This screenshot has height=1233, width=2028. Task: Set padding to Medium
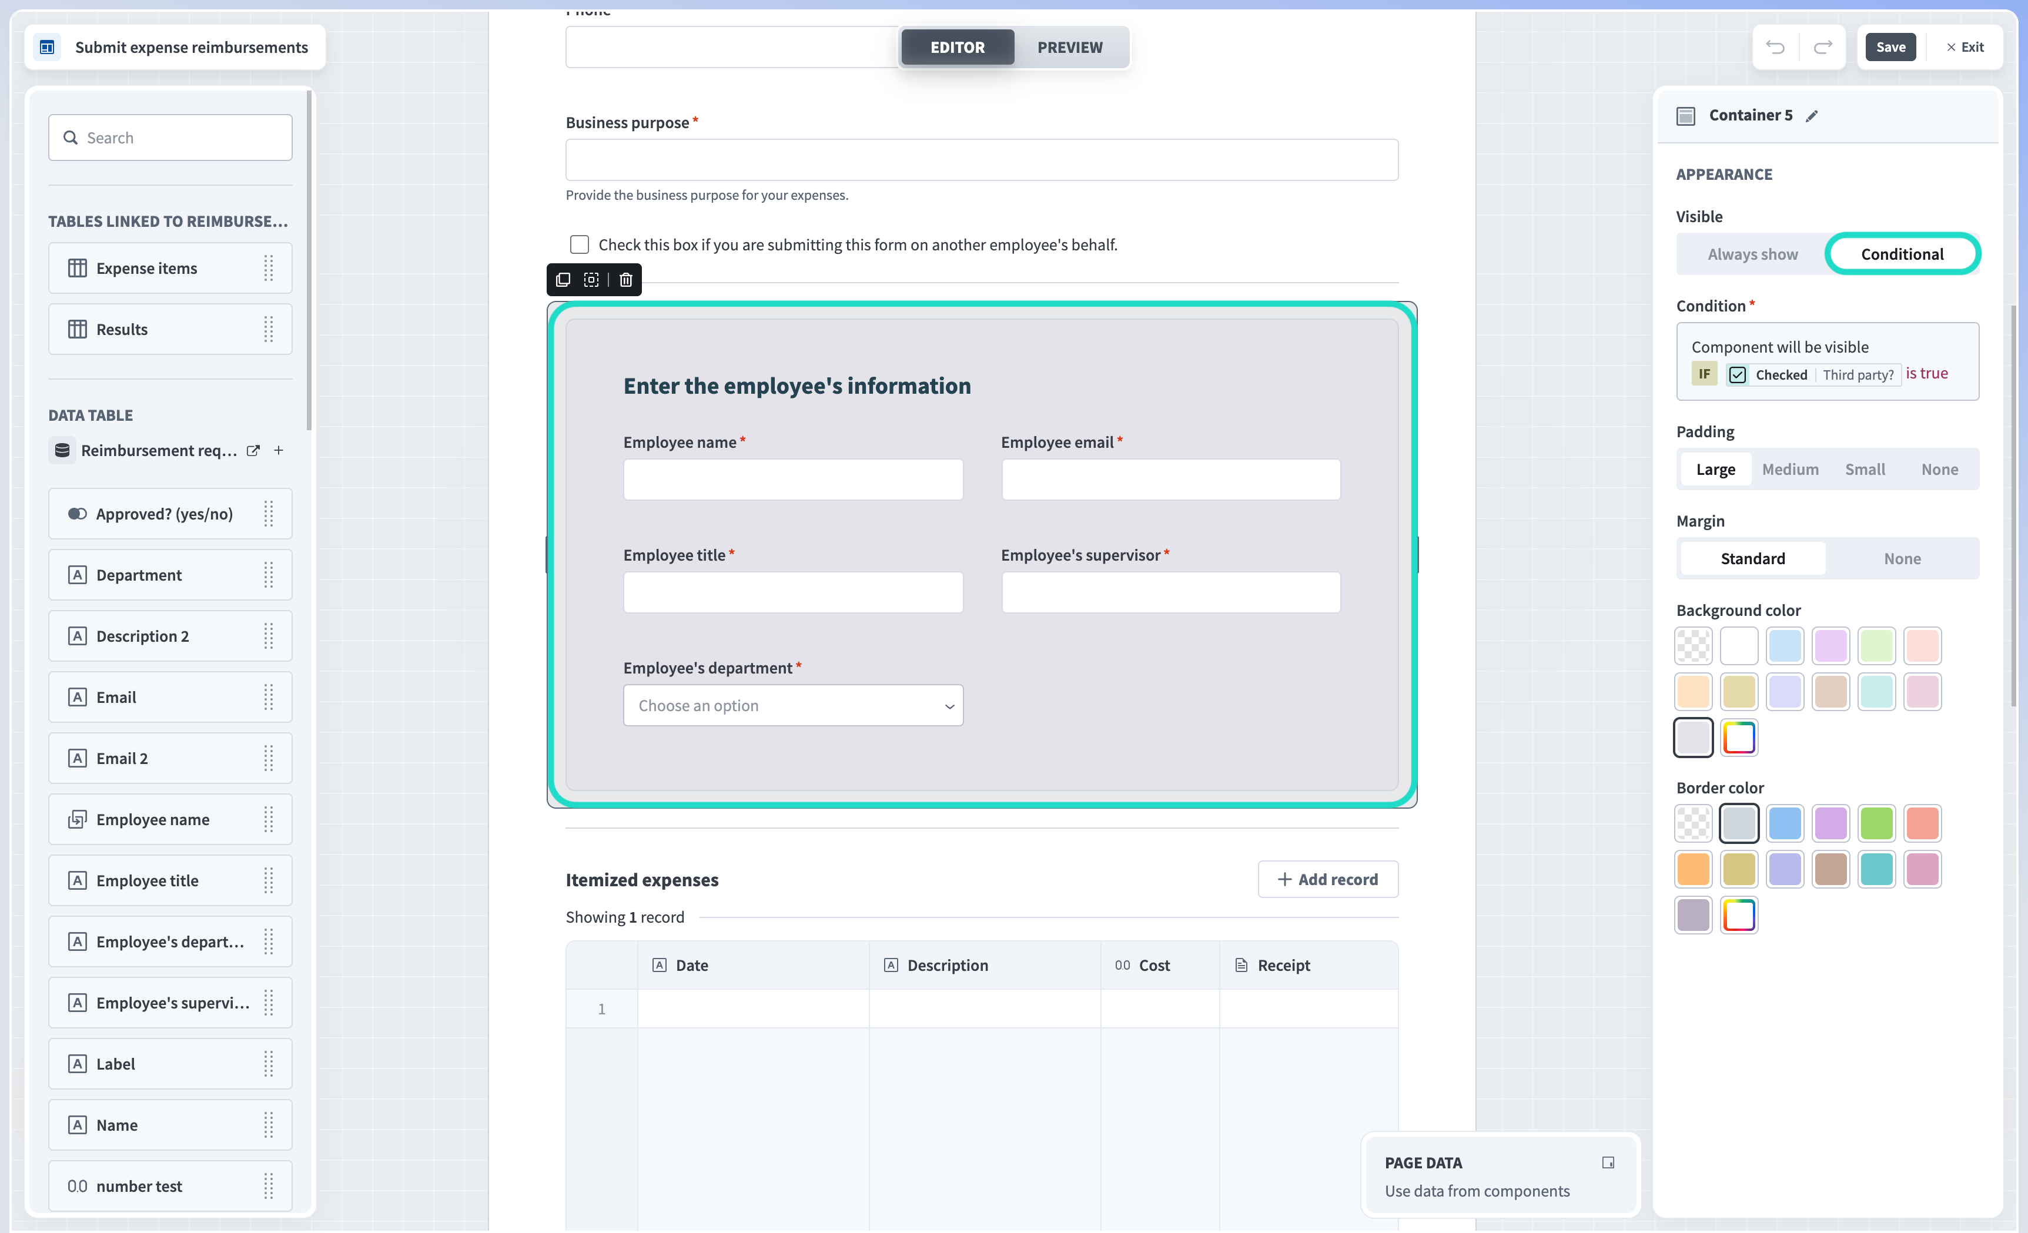click(x=1790, y=469)
